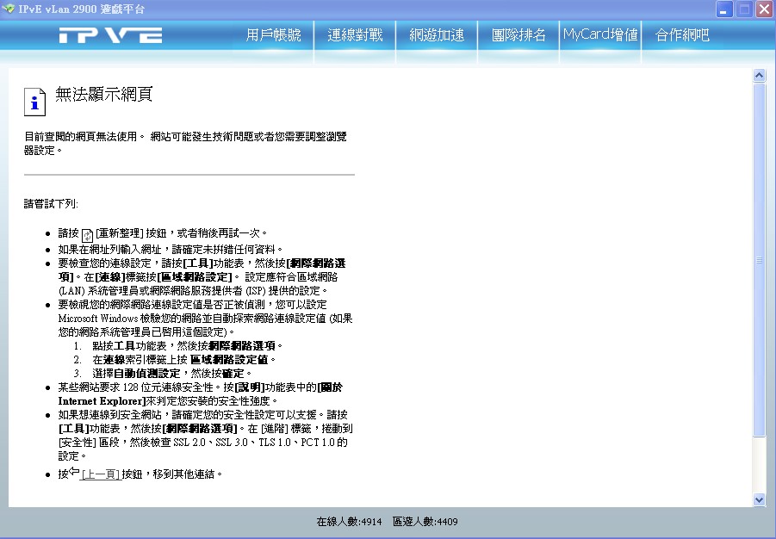The image size is (776, 539).
Task: Click the 無法顯示網頁 heading
Action: 103,94
